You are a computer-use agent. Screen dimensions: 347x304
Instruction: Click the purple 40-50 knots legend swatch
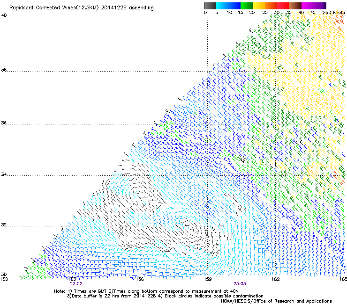314,6
